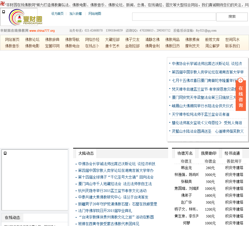Open 金刚经部 navigation item
This screenshot has height=226, width=249.
(132, 46)
